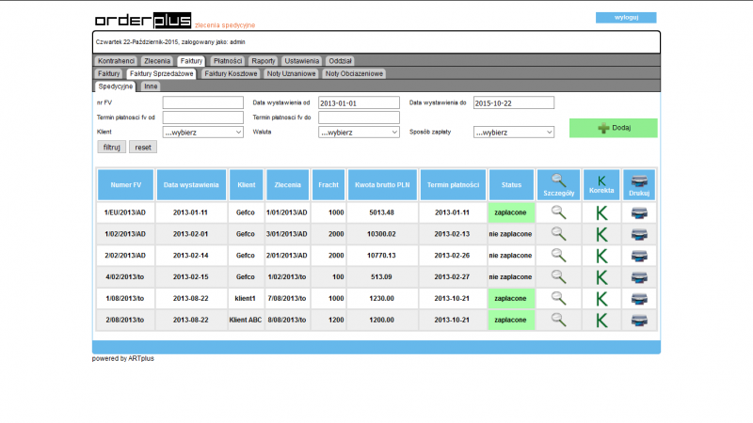Viewport: 753px width, 423px height.
Task: Print invoice 1/EU/2013/AD with printer icon
Action: [639, 213]
